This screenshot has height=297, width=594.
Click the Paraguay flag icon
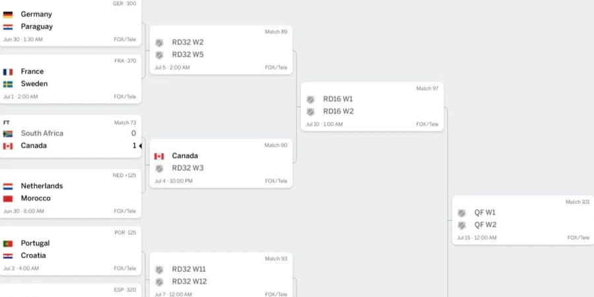point(7,27)
